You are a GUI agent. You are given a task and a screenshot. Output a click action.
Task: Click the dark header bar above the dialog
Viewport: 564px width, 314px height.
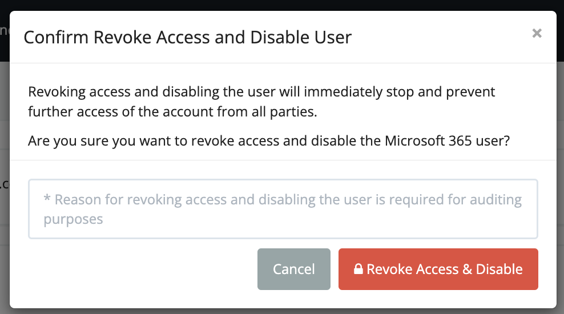(x=282, y=5)
